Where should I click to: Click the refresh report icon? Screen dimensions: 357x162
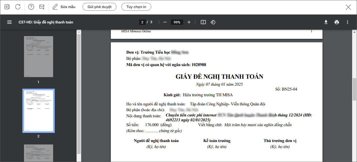click(x=18, y=7)
